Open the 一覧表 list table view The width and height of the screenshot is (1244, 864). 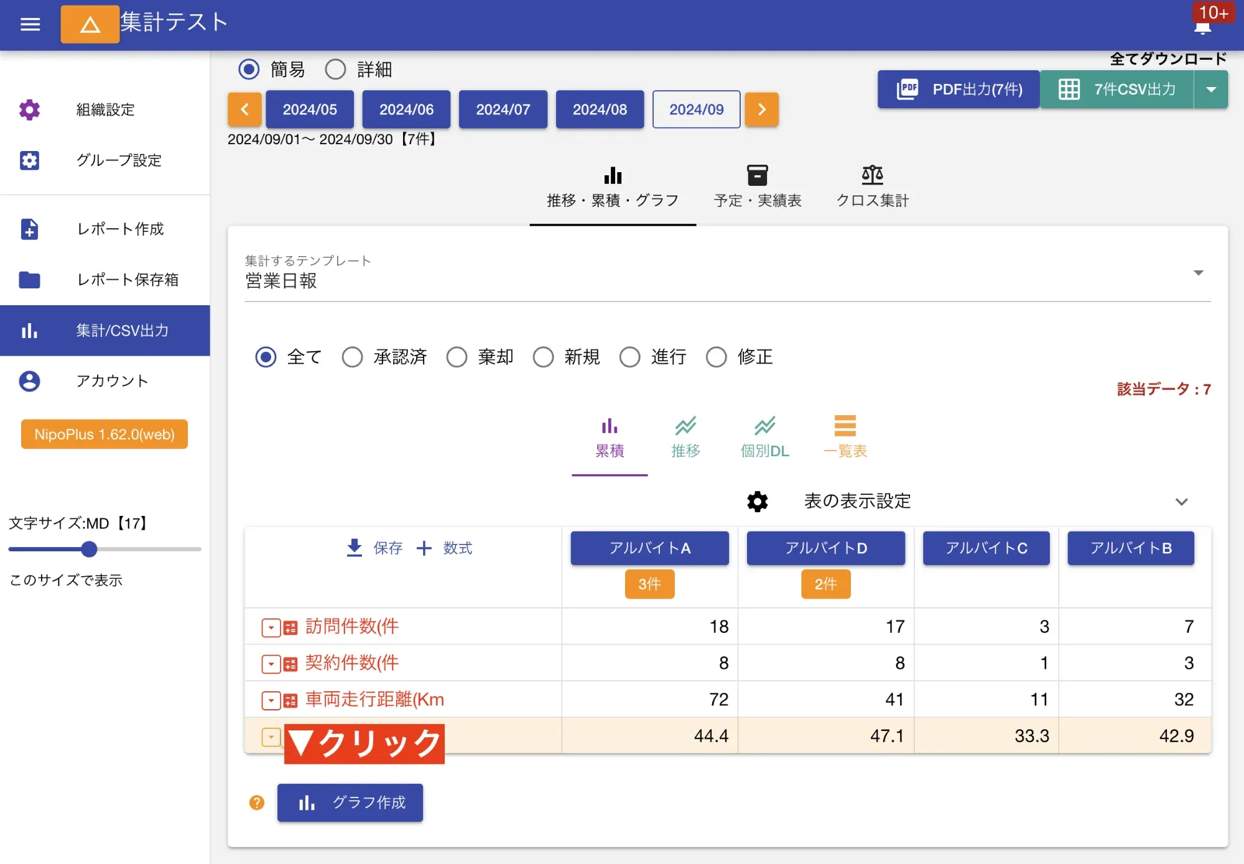point(846,438)
